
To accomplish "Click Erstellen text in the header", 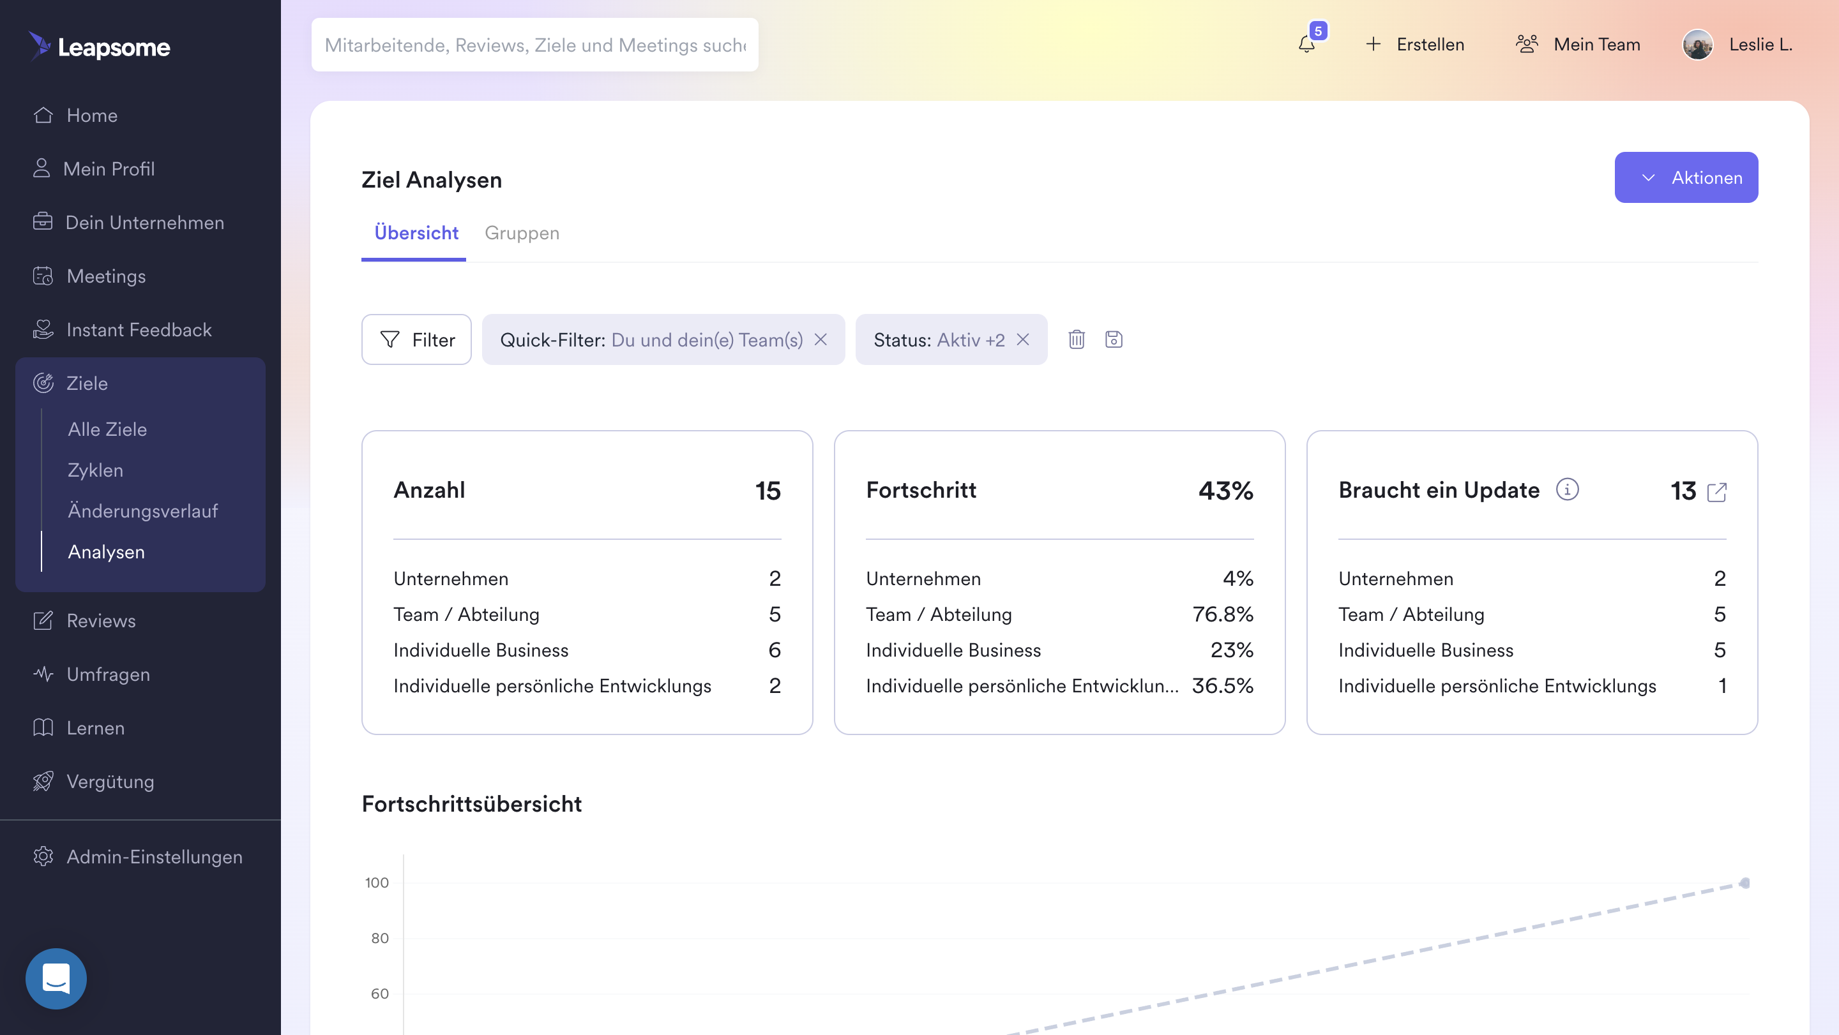I will [1430, 44].
